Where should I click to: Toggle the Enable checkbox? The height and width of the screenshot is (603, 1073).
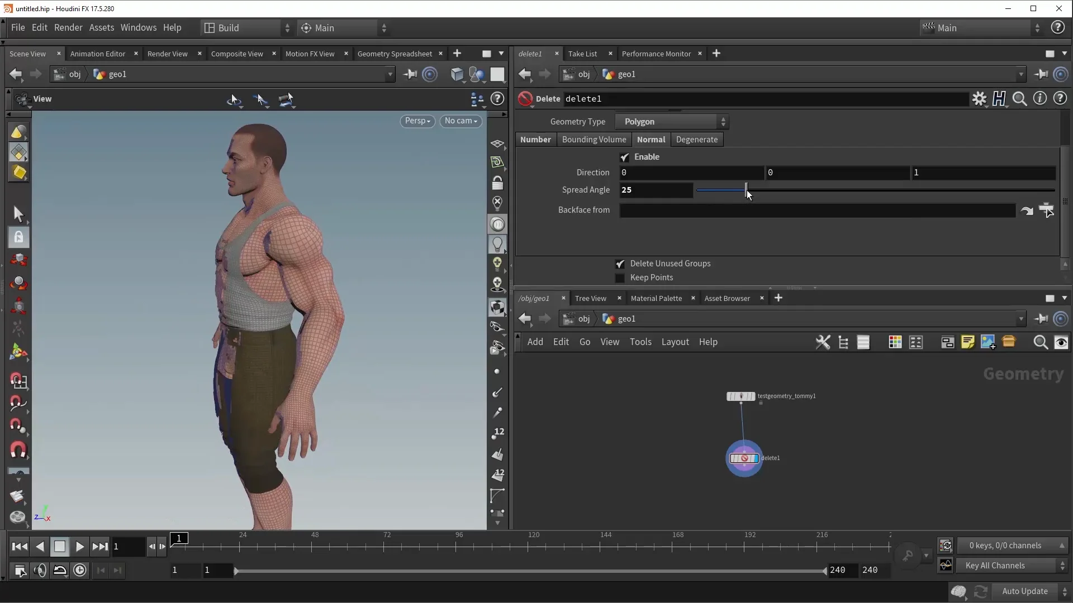(624, 157)
